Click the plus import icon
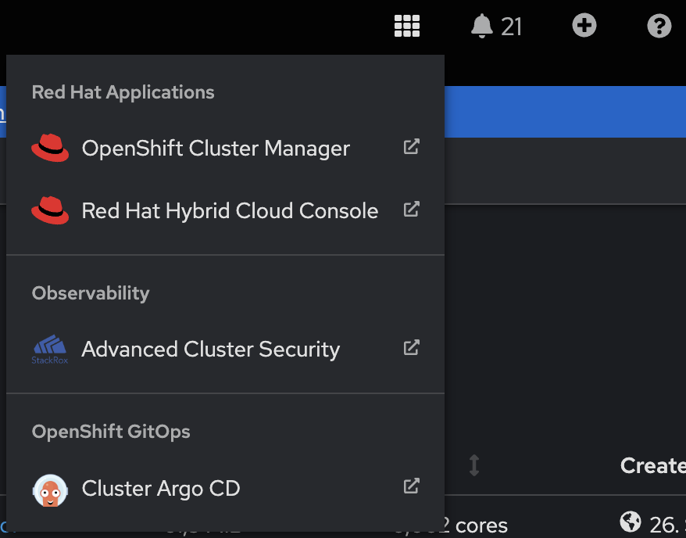Image resolution: width=686 pixels, height=538 pixels. [x=584, y=25]
